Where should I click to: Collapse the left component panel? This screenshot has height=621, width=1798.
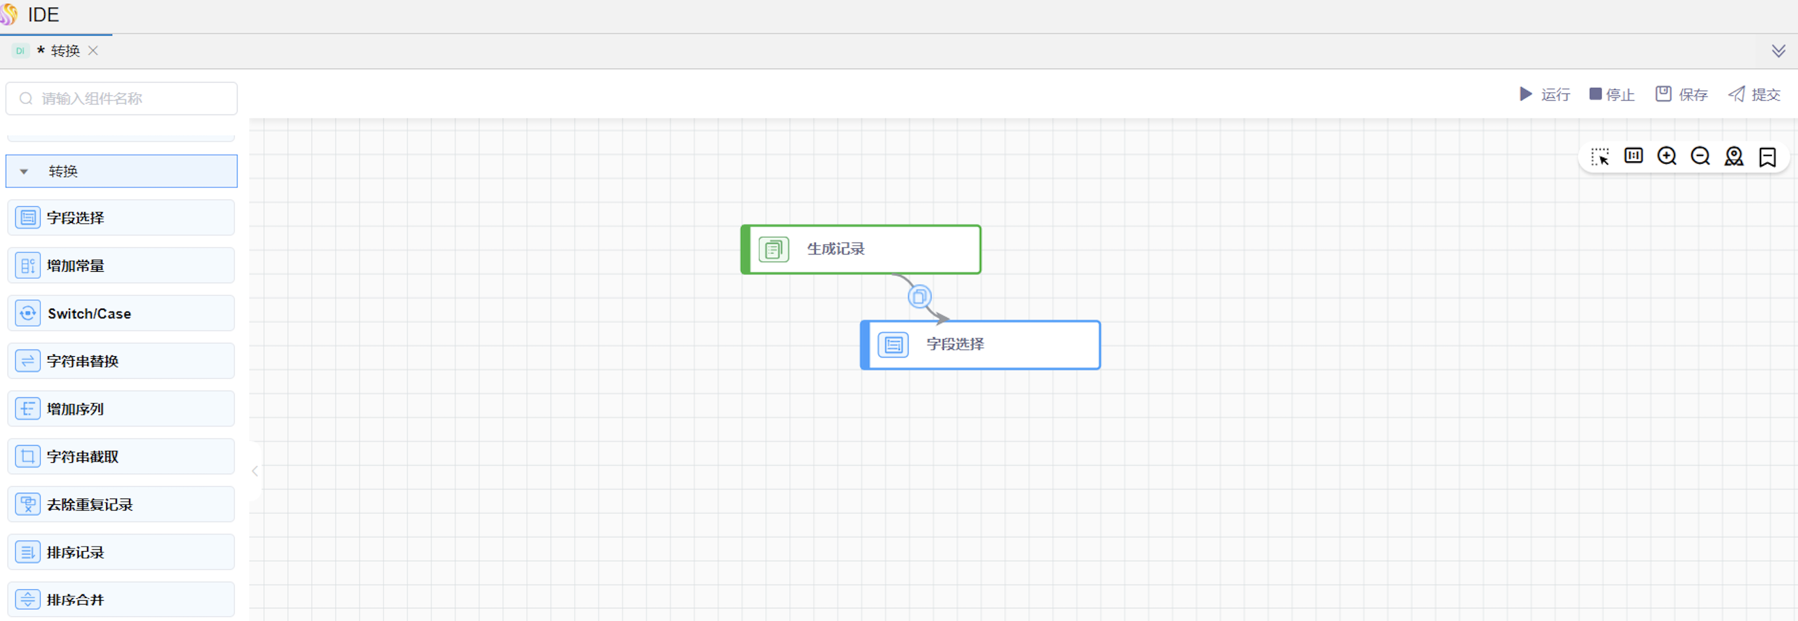[255, 471]
